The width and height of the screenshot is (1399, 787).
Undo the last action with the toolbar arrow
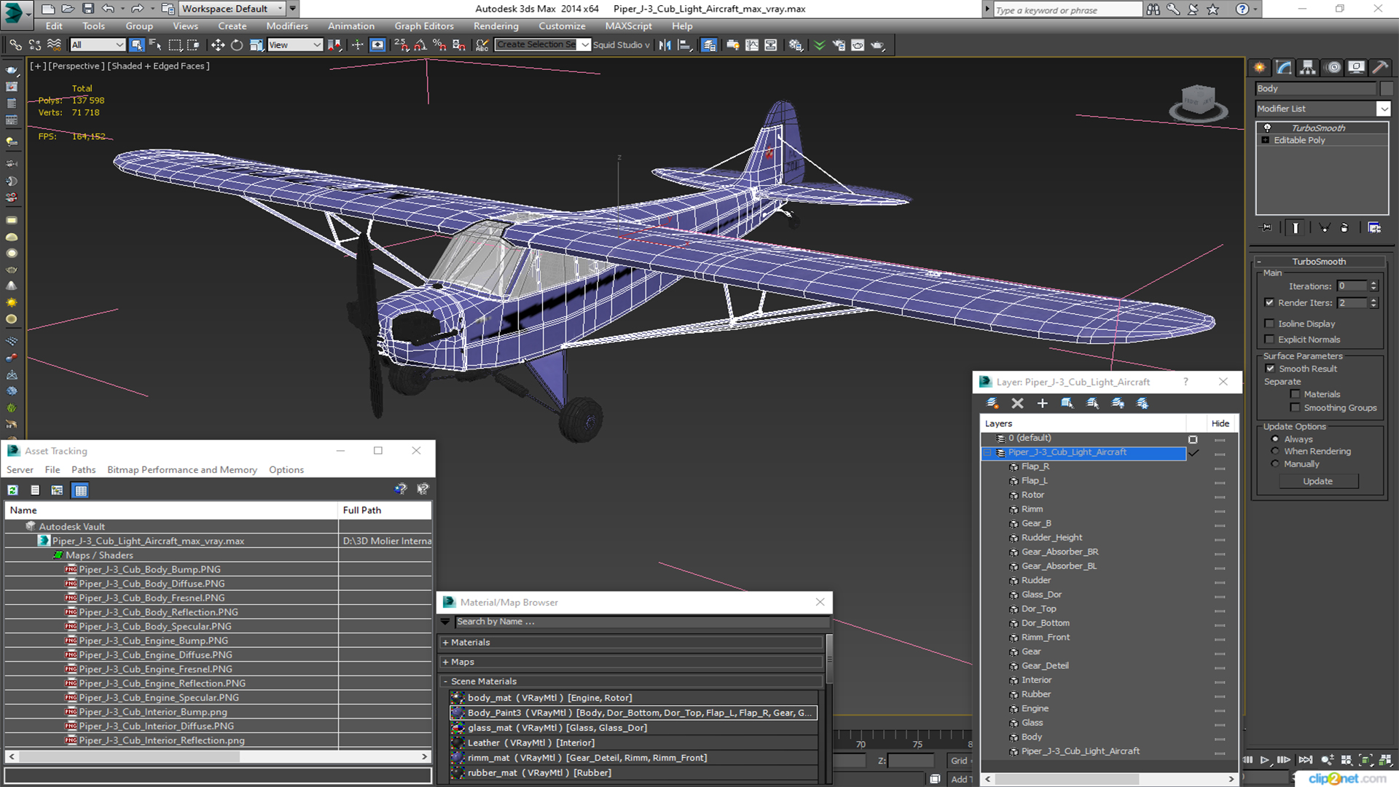[108, 9]
